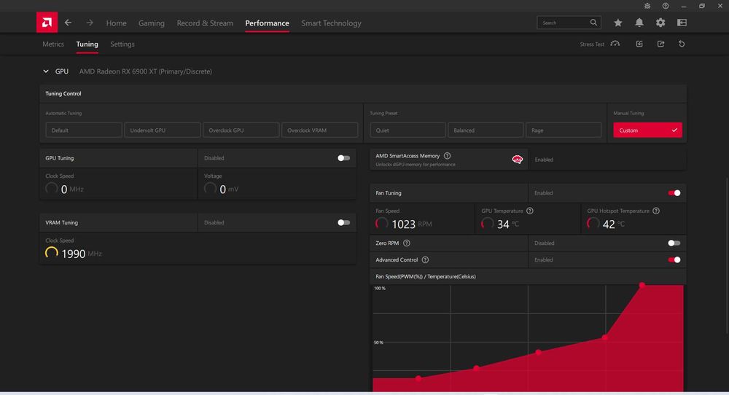Click the second fan curve point from left
The height and width of the screenshot is (395, 729).
(x=476, y=368)
